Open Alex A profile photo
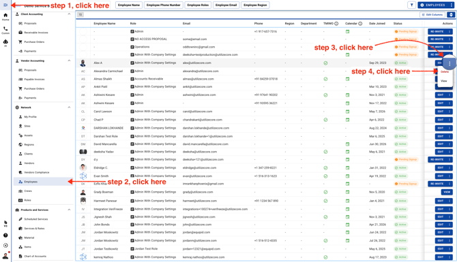The image size is (457, 262). [83, 63]
